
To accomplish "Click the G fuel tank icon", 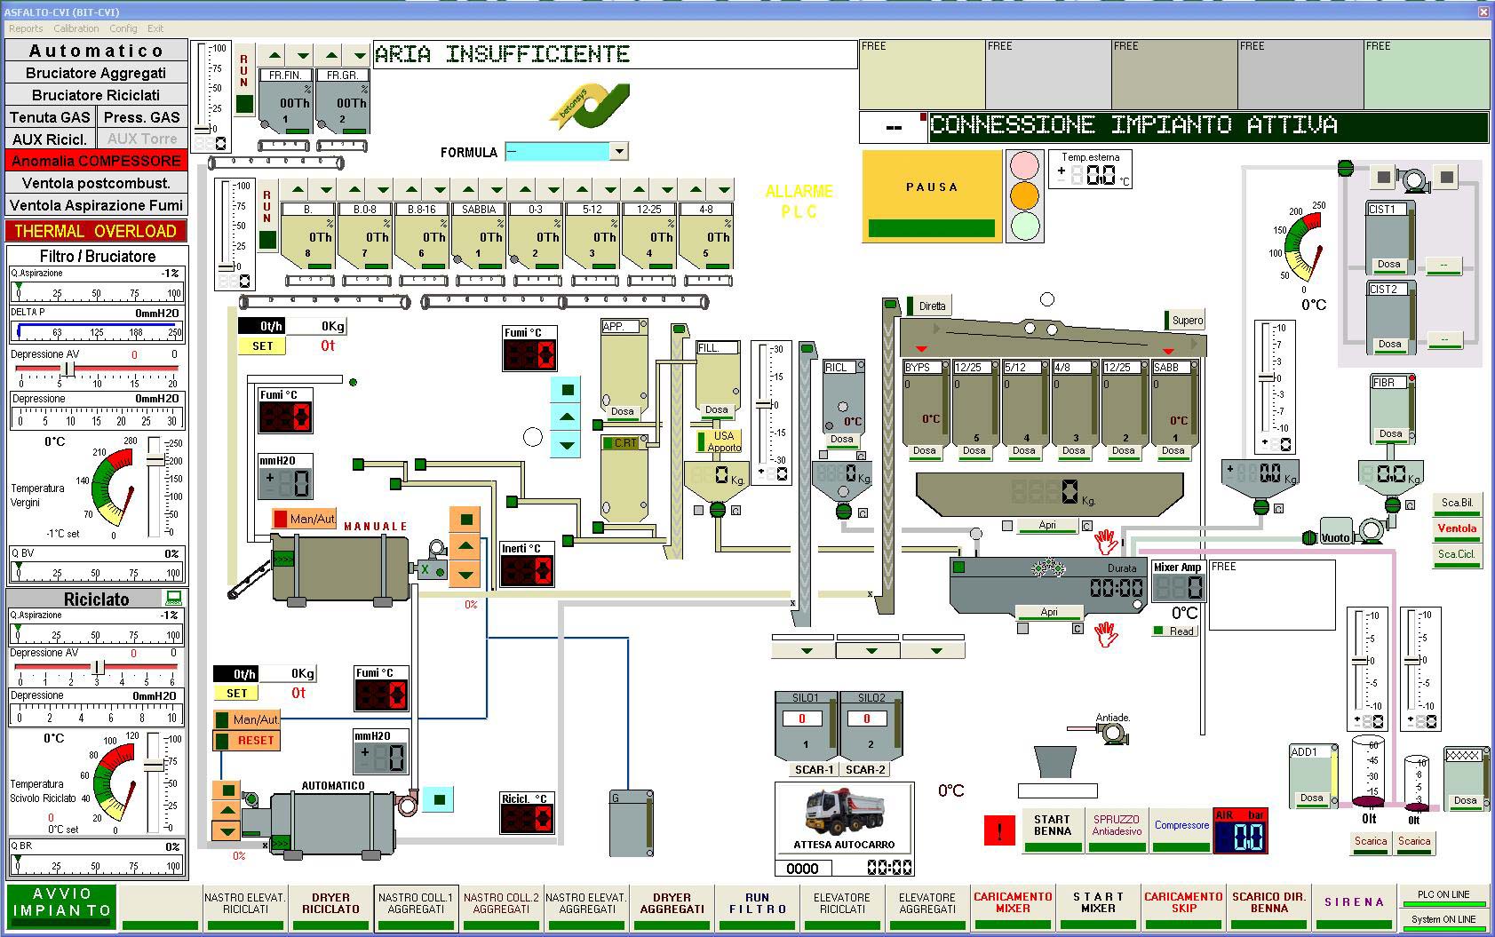I will click(632, 823).
